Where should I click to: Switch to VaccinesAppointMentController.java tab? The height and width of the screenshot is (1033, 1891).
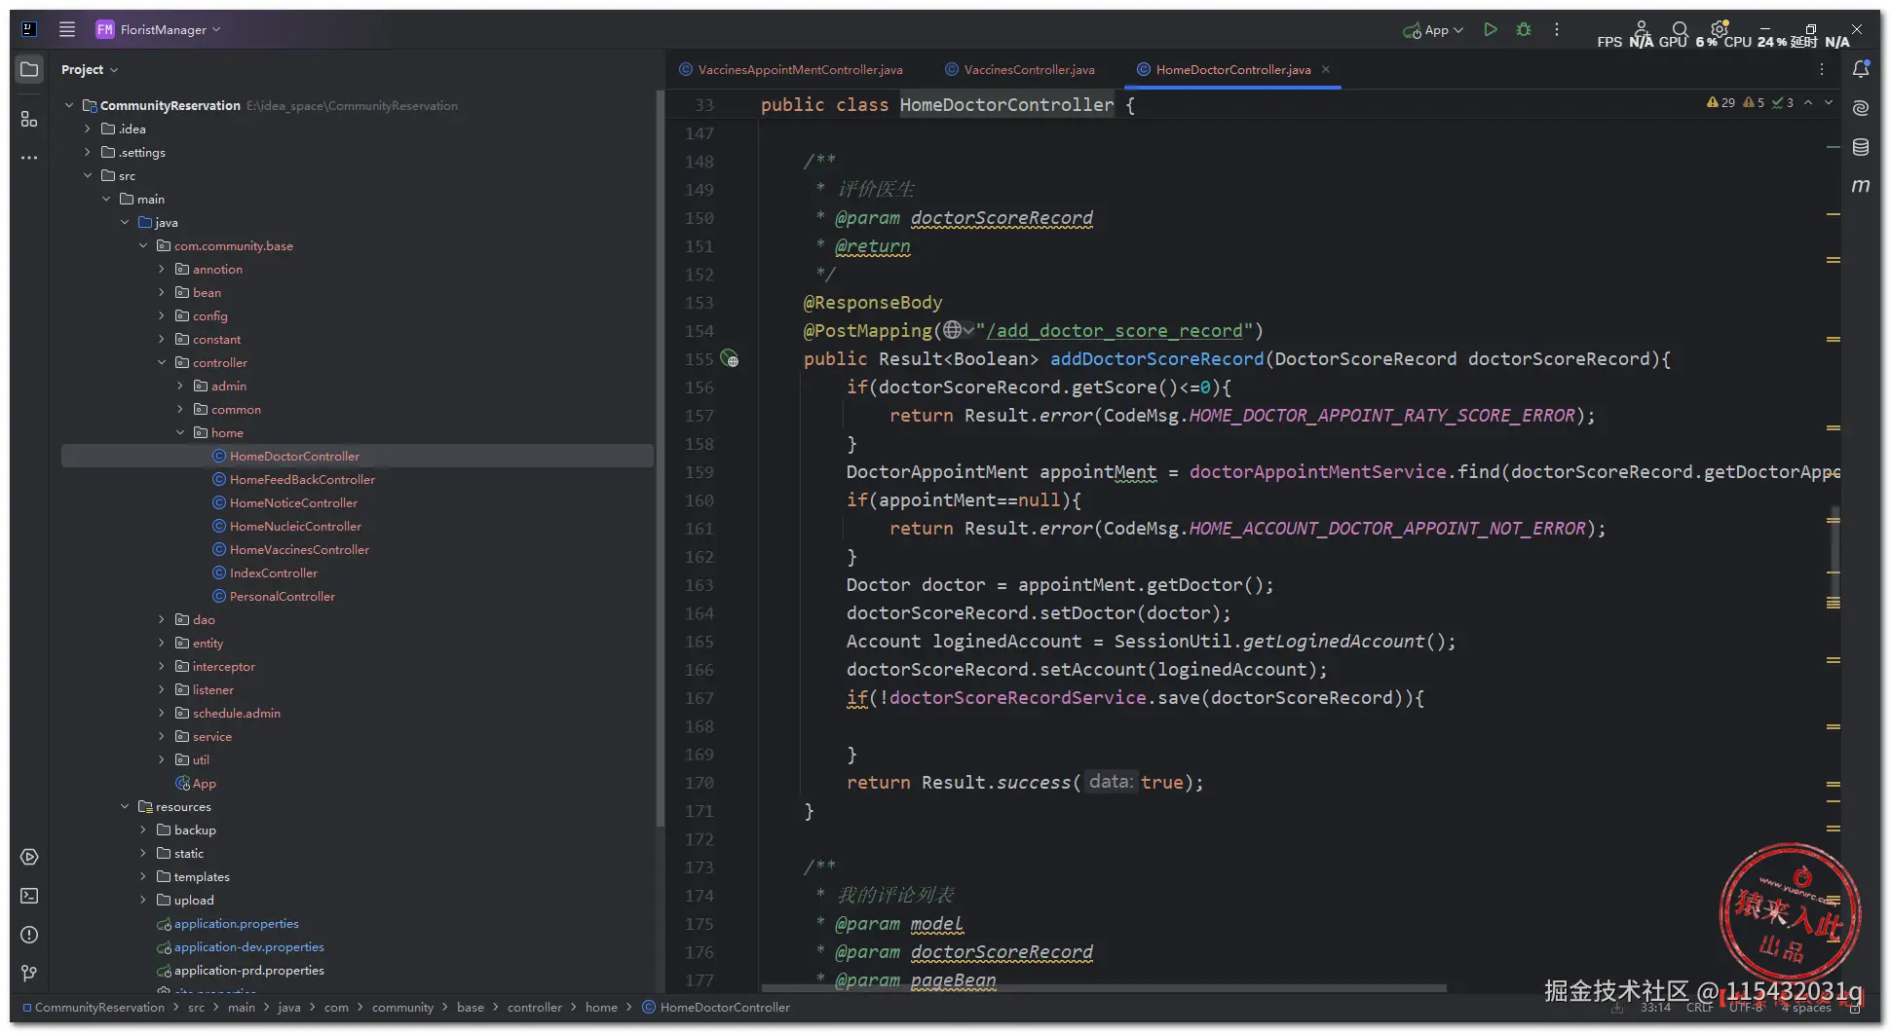pos(791,69)
